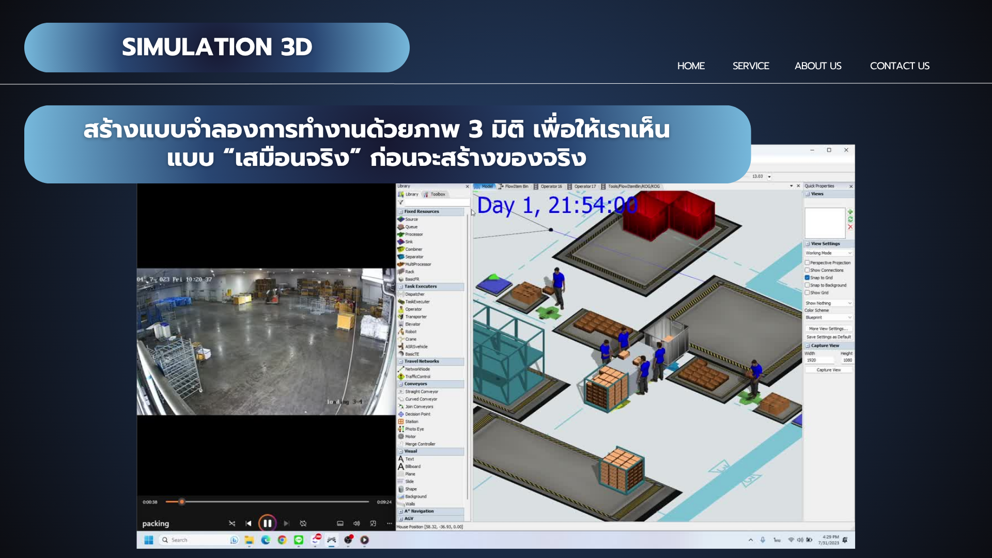This screenshot has width=992, height=558.
Task: Select the Rack object
Action: (x=406, y=272)
